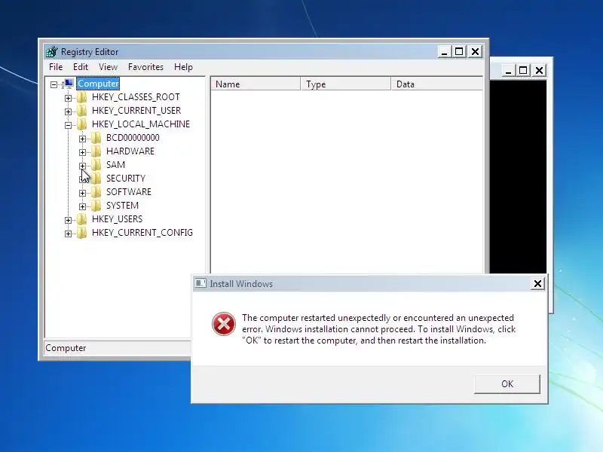Click the error message text in dialog
The width and height of the screenshot is (603, 452).
(x=379, y=329)
